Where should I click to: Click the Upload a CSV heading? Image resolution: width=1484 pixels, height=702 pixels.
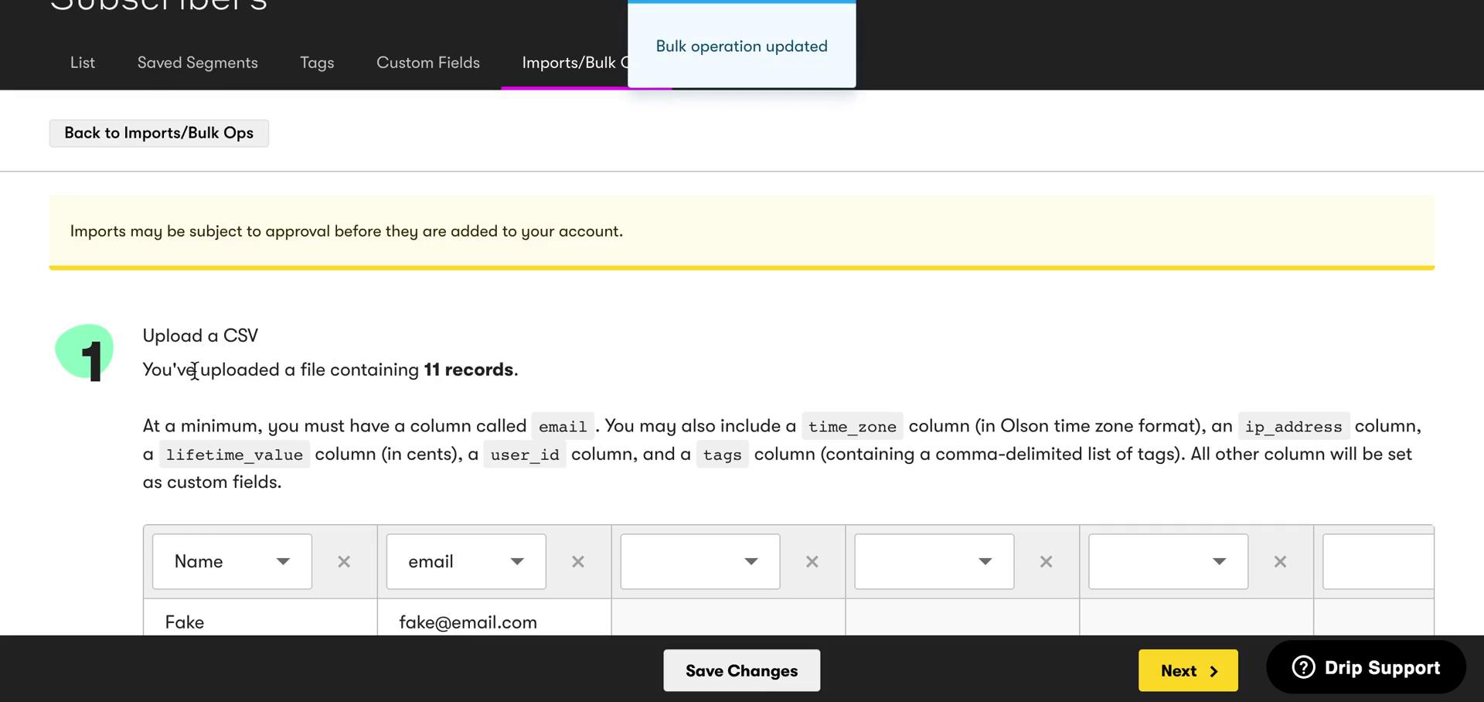(x=200, y=336)
